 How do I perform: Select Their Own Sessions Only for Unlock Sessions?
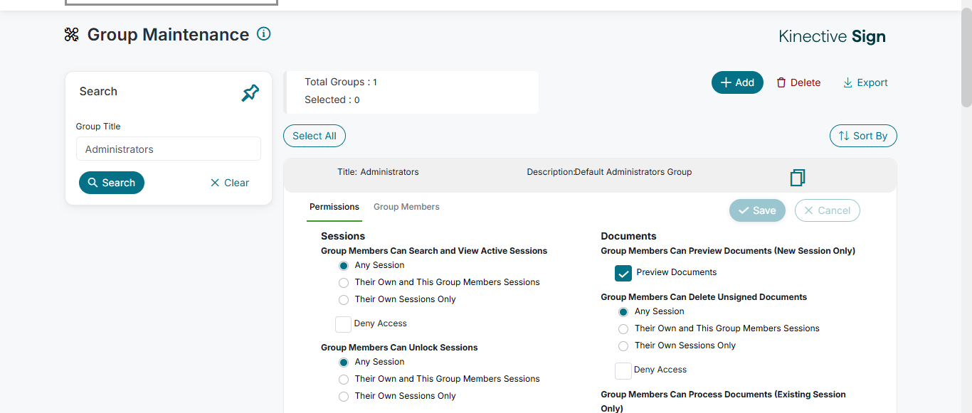pos(344,397)
